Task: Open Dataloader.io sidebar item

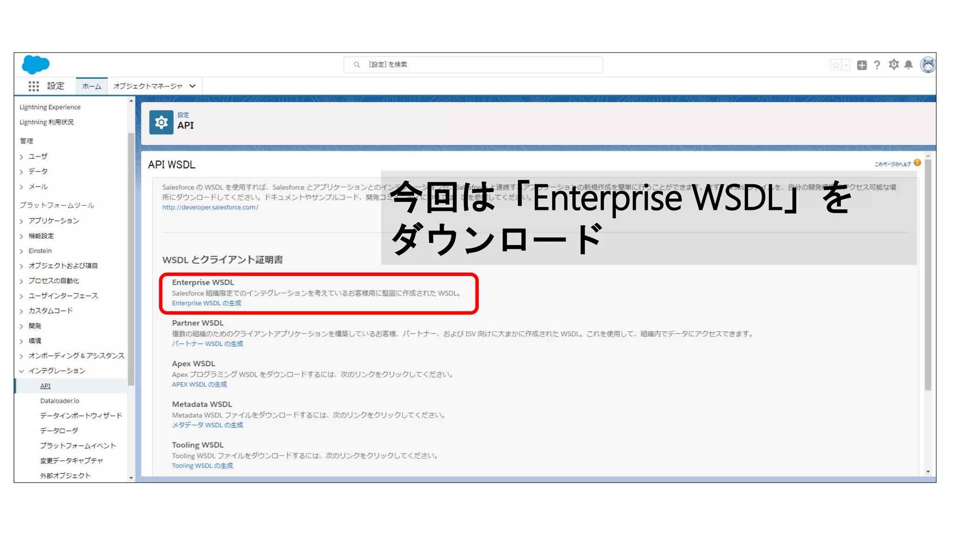Action: click(60, 401)
